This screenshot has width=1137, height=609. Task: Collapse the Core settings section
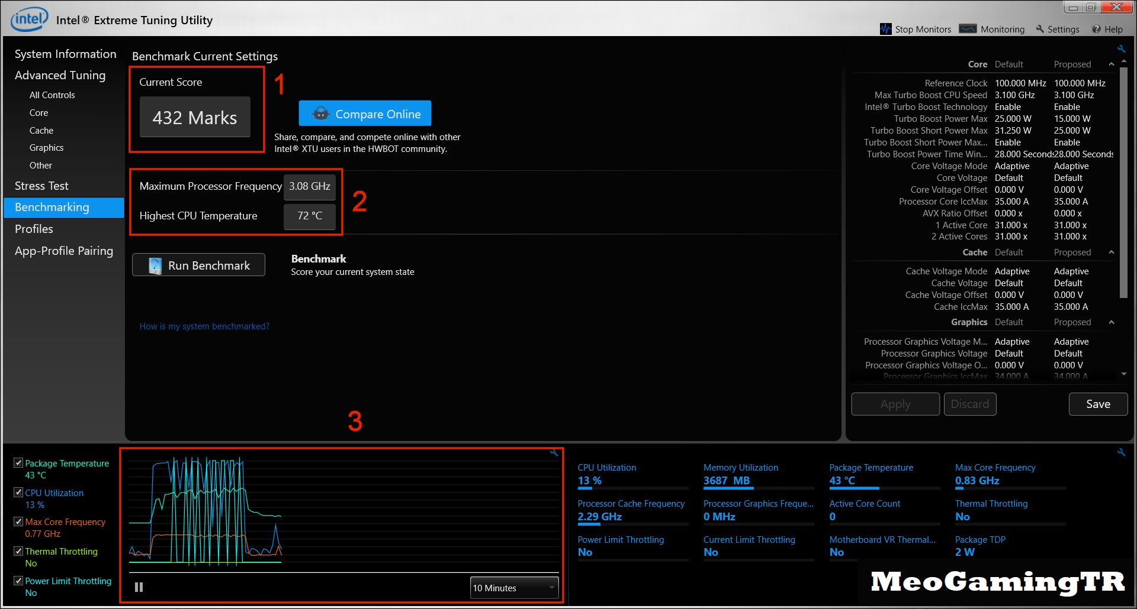1112,64
